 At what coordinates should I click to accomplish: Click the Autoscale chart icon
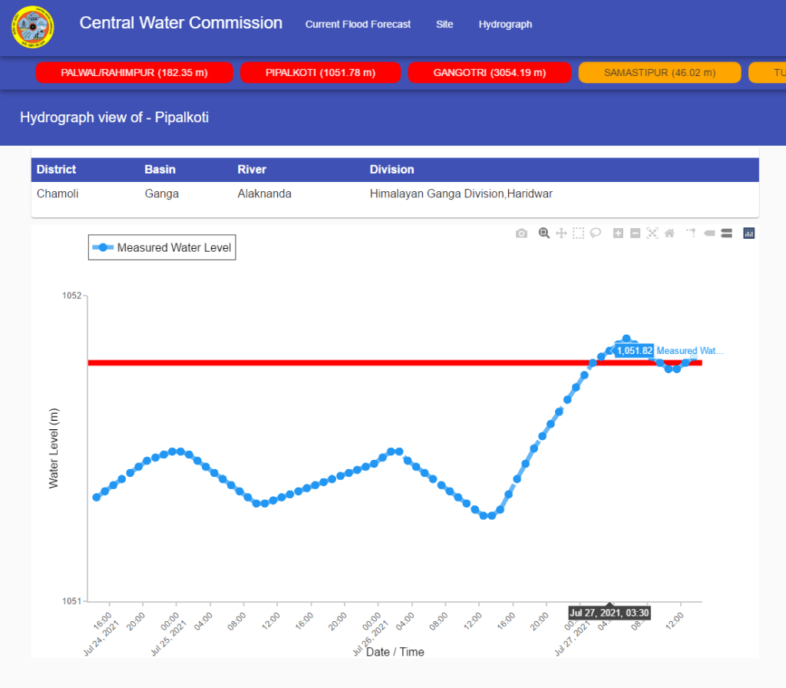point(652,233)
